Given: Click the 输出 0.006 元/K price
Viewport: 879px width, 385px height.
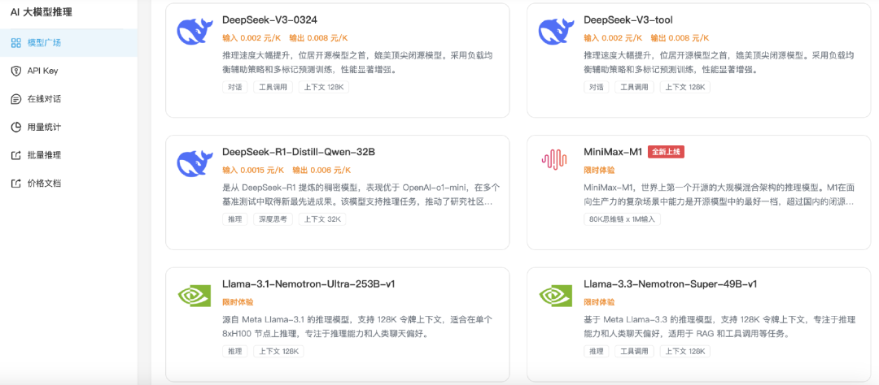Looking at the screenshot, I should (321, 170).
